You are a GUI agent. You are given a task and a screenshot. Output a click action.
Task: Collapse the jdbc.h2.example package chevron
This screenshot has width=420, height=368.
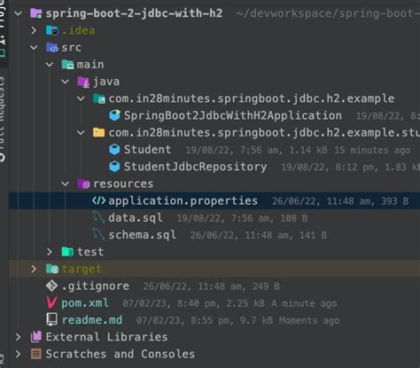point(81,98)
